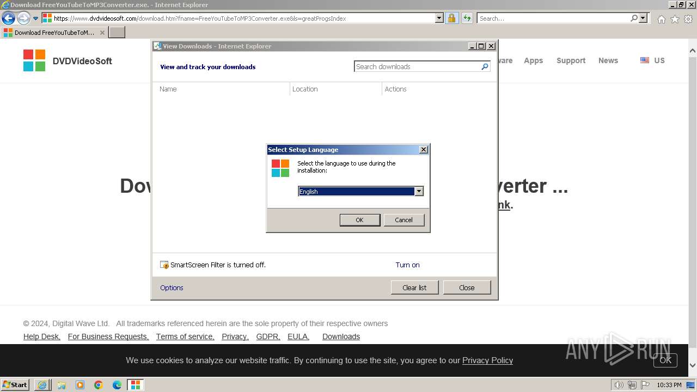Open Privacy Policy link in cookie banner
The width and height of the screenshot is (697, 392).
[x=487, y=360]
